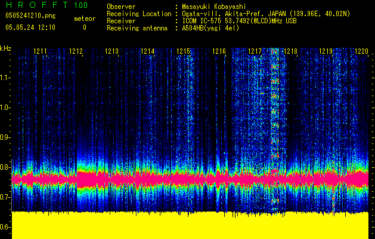Click the kHz axis unit label
Screen dimensions: 375x239
pos(5,48)
